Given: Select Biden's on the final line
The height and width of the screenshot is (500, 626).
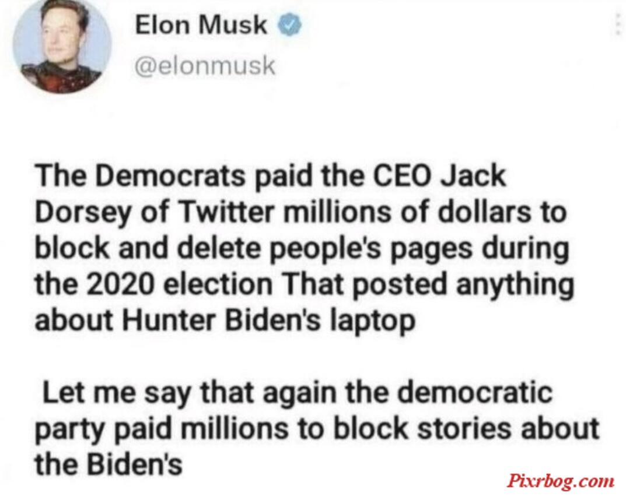Looking at the screenshot, I should click(x=135, y=464).
